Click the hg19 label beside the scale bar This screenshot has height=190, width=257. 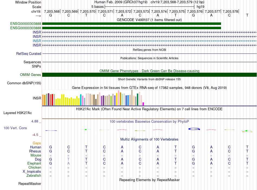(x=200, y=7)
